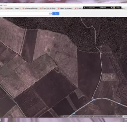This screenshot has height=122, width=127.
Task: Open the on-screen keyboard icon in search box
Action: (x=50, y=13)
